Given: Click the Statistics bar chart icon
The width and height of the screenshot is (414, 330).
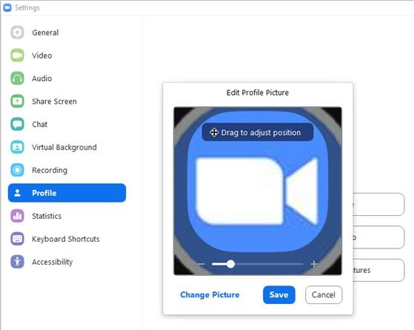Looking at the screenshot, I should pyautogui.click(x=17, y=216).
